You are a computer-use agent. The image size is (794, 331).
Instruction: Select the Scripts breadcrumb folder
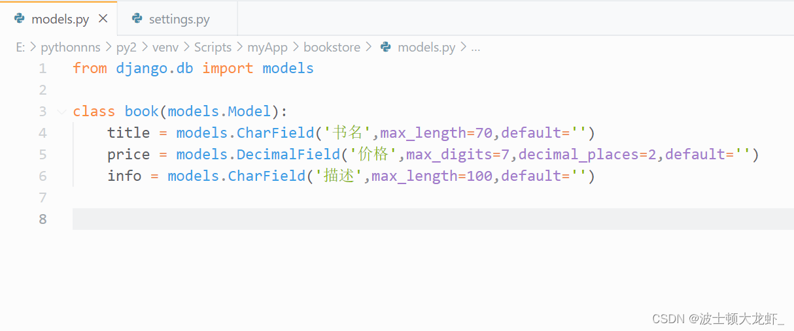(213, 47)
